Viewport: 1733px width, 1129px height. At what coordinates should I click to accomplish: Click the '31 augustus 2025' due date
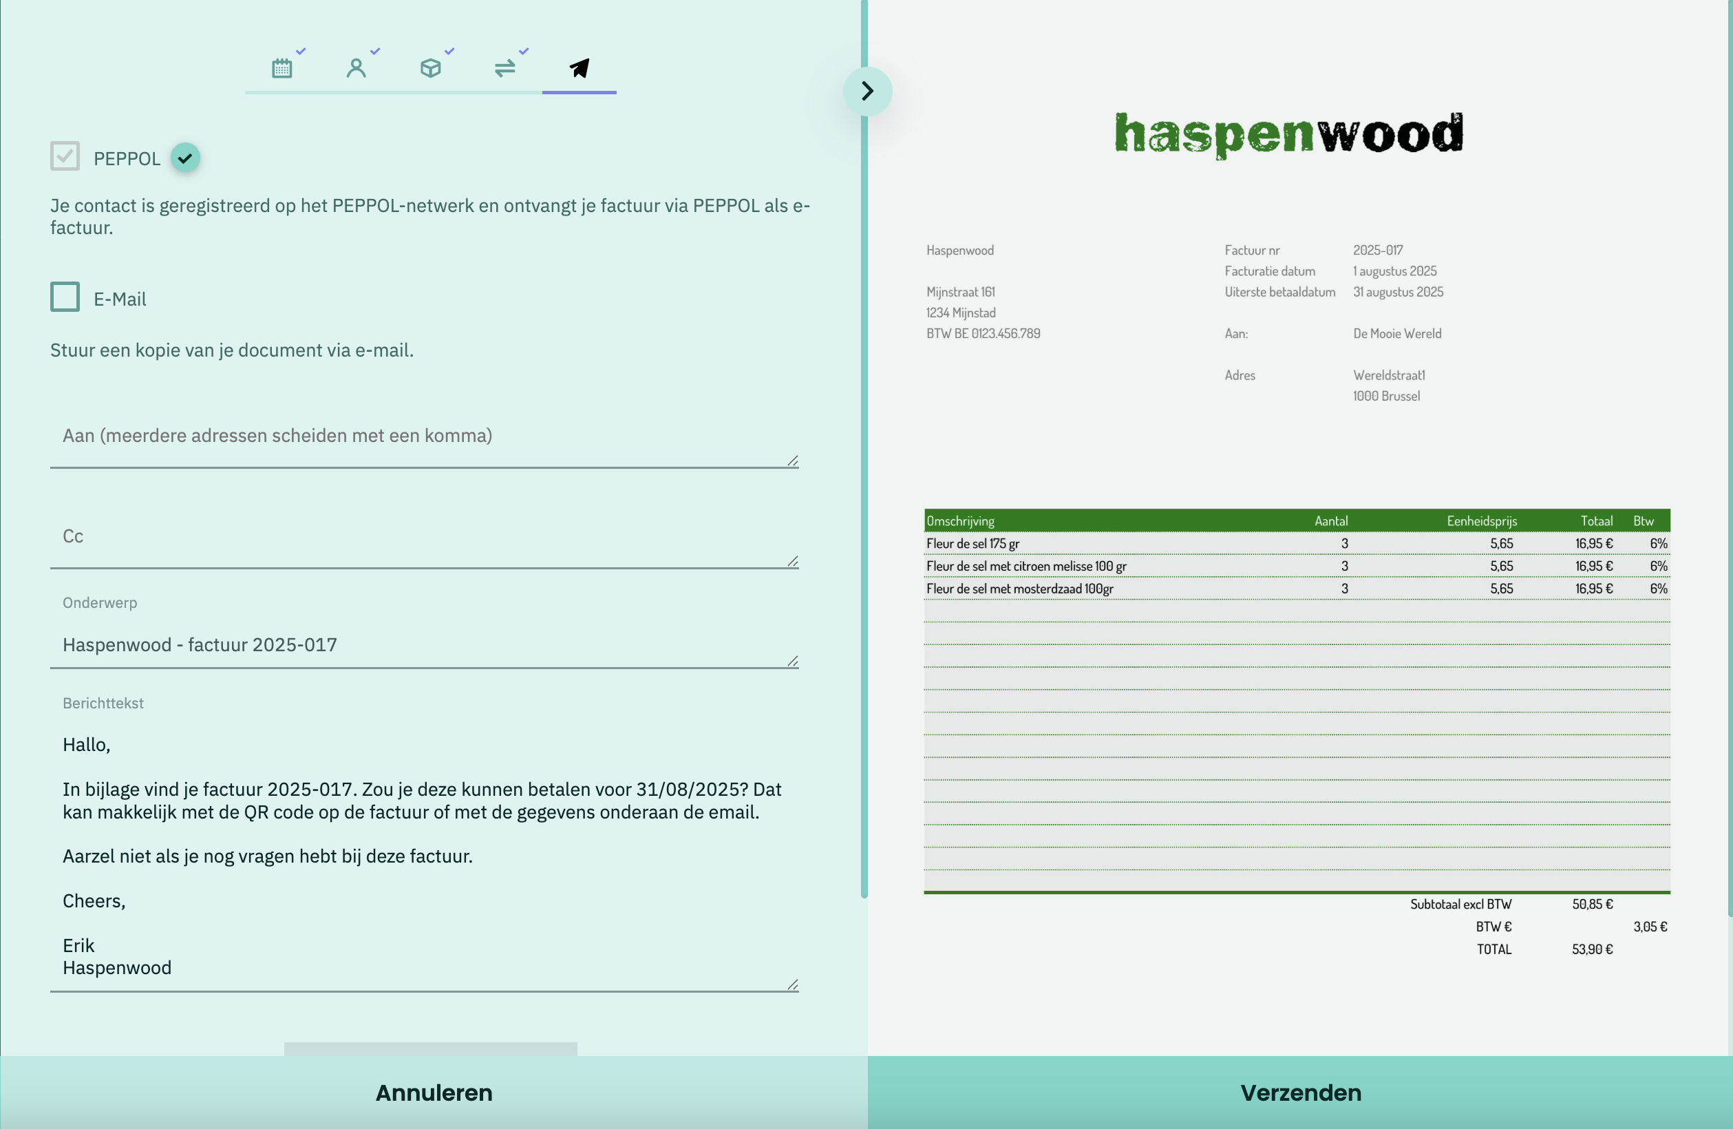[x=1398, y=292]
